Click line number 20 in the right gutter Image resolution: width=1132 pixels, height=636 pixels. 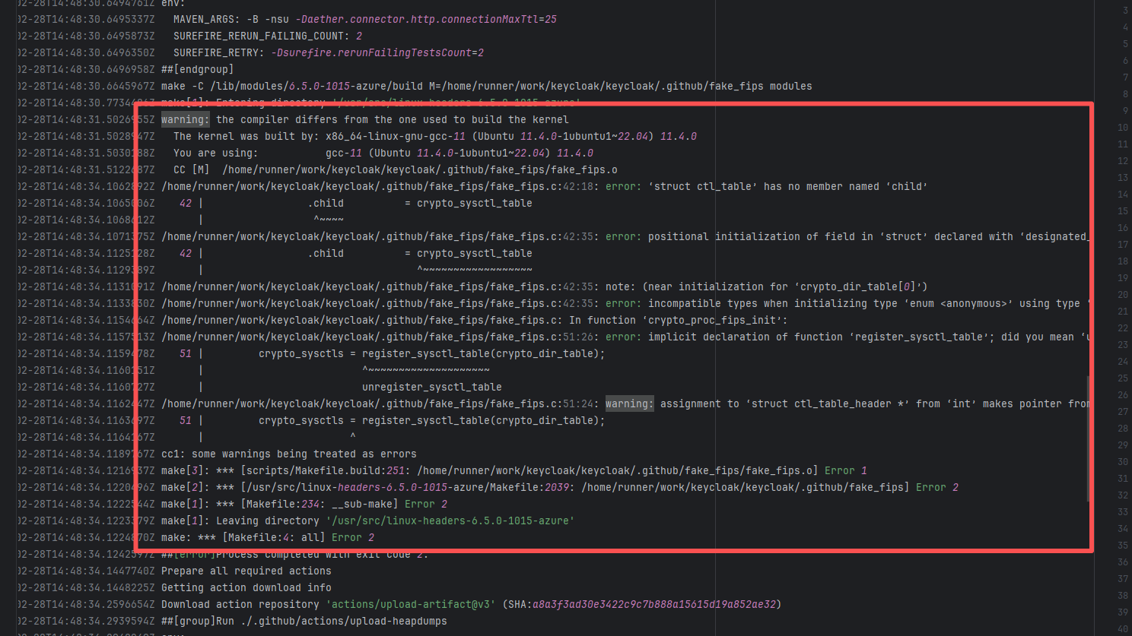pyautogui.click(x=1123, y=294)
